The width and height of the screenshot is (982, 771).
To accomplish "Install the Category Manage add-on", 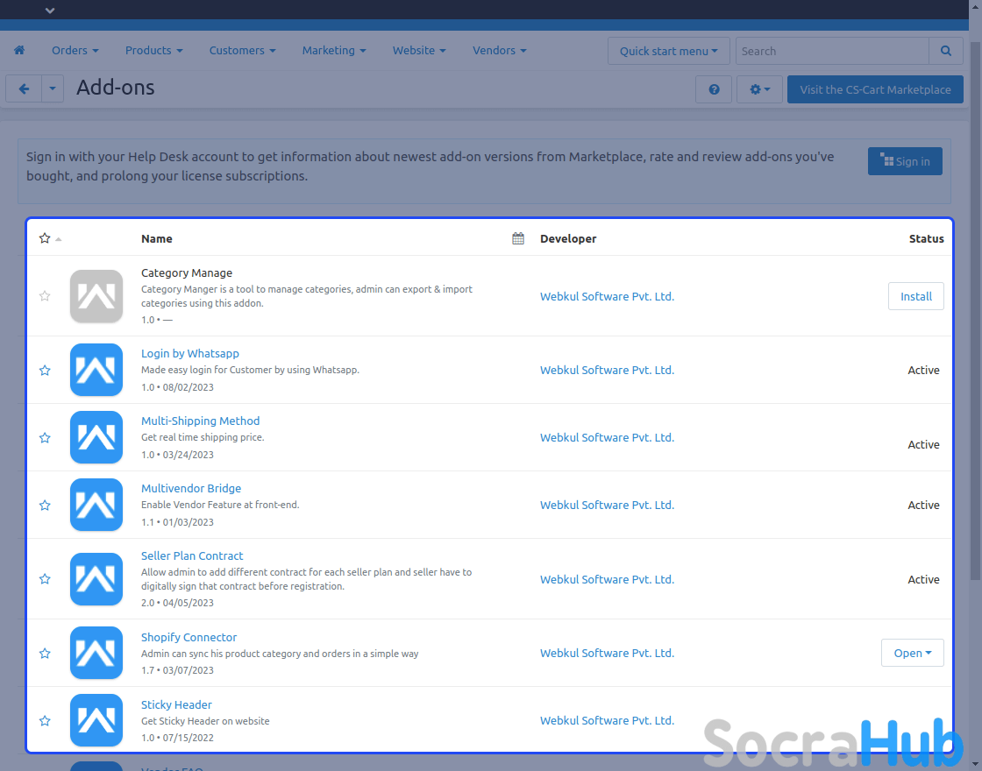I will click(x=915, y=296).
